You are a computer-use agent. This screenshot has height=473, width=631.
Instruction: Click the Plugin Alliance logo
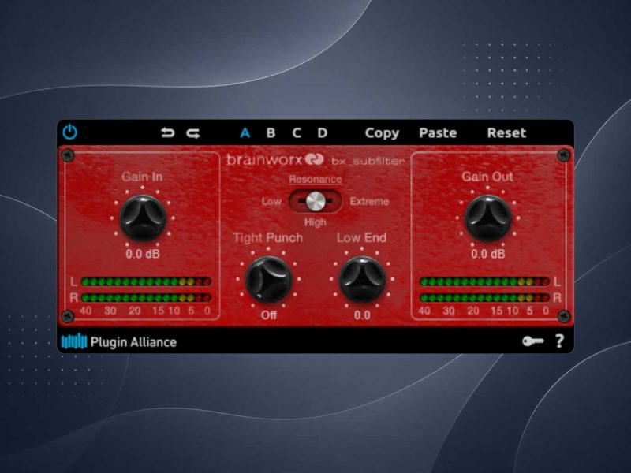coord(119,342)
